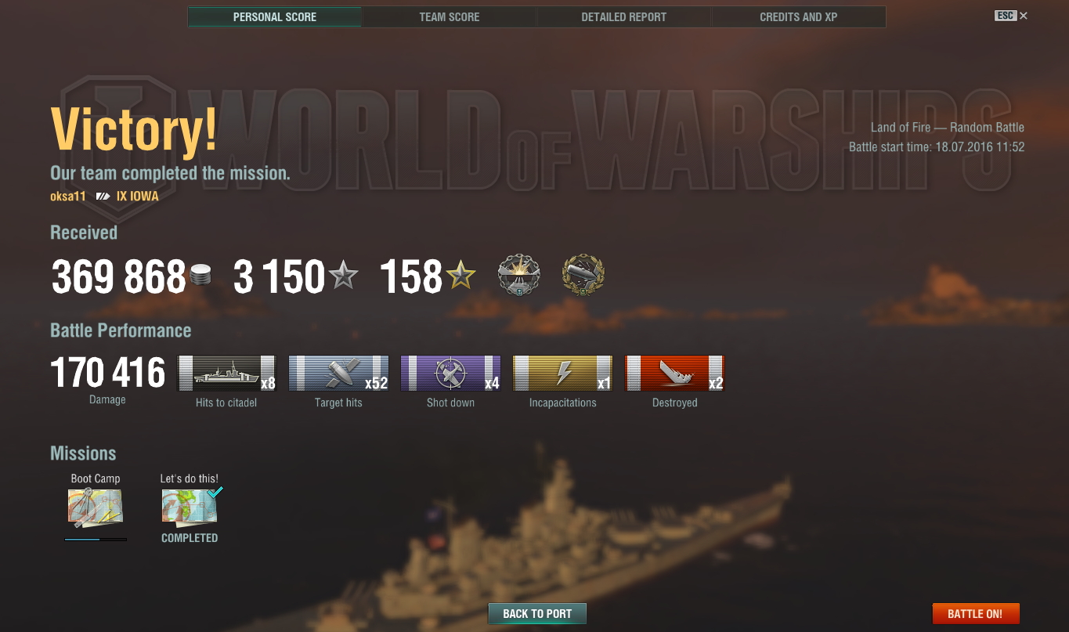
Task: Select the Incapacitations lightning ribbon
Action: pos(562,373)
